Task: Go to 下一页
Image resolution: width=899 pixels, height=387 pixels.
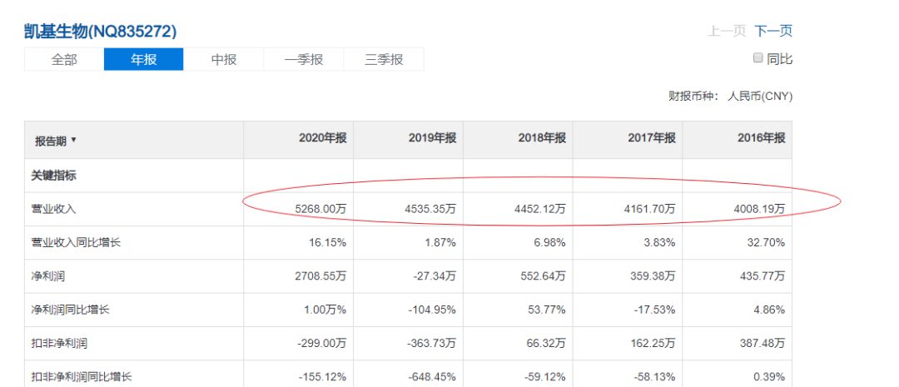Action: tap(772, 31)
